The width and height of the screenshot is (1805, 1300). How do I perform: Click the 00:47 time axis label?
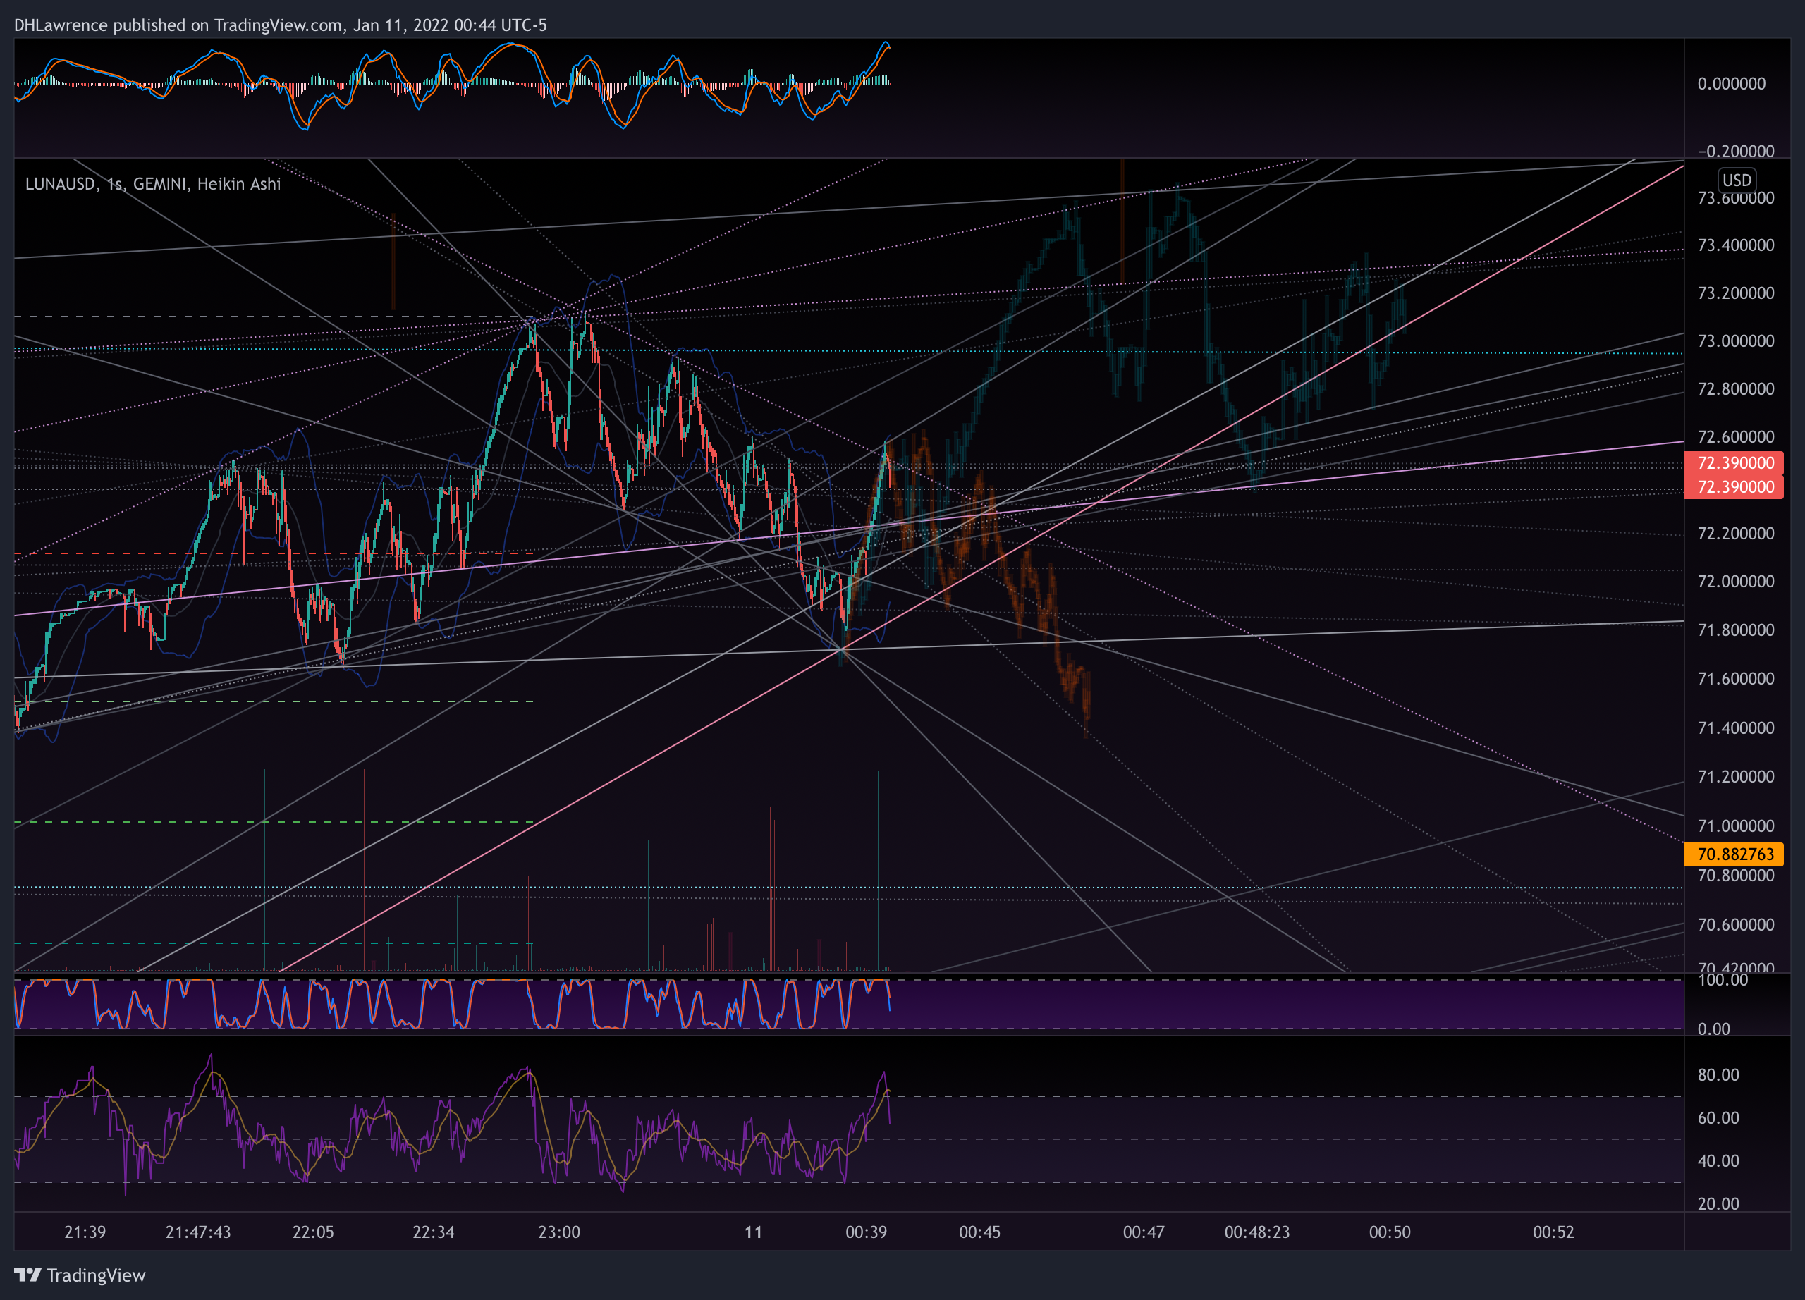(1144, 1232)
